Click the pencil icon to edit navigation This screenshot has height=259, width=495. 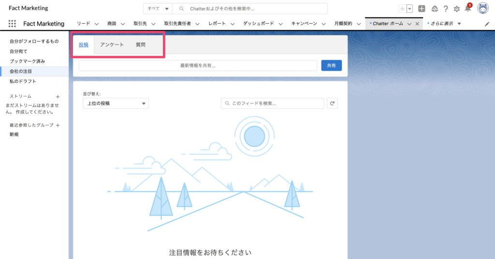(487, 24)
